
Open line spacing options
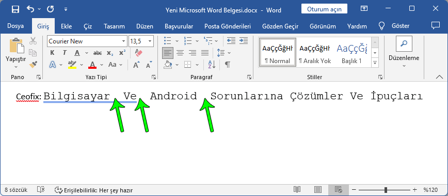pyautogui.click(x=221, y=53)
